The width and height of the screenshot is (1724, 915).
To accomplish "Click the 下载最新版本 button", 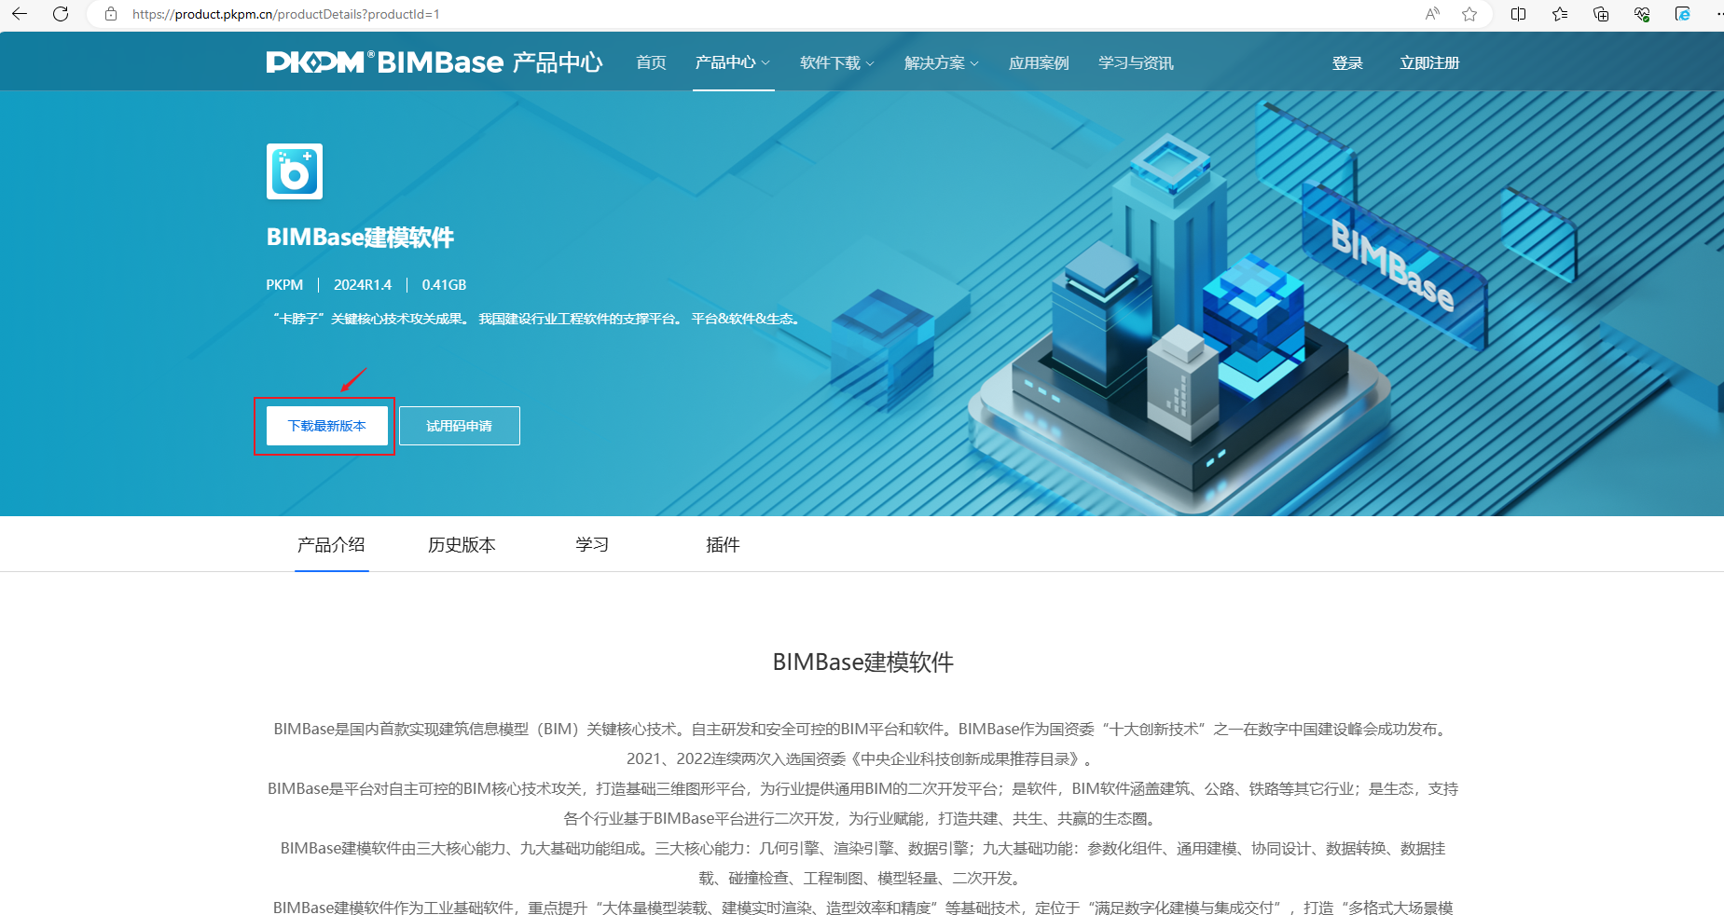I will tap(327, 426).
